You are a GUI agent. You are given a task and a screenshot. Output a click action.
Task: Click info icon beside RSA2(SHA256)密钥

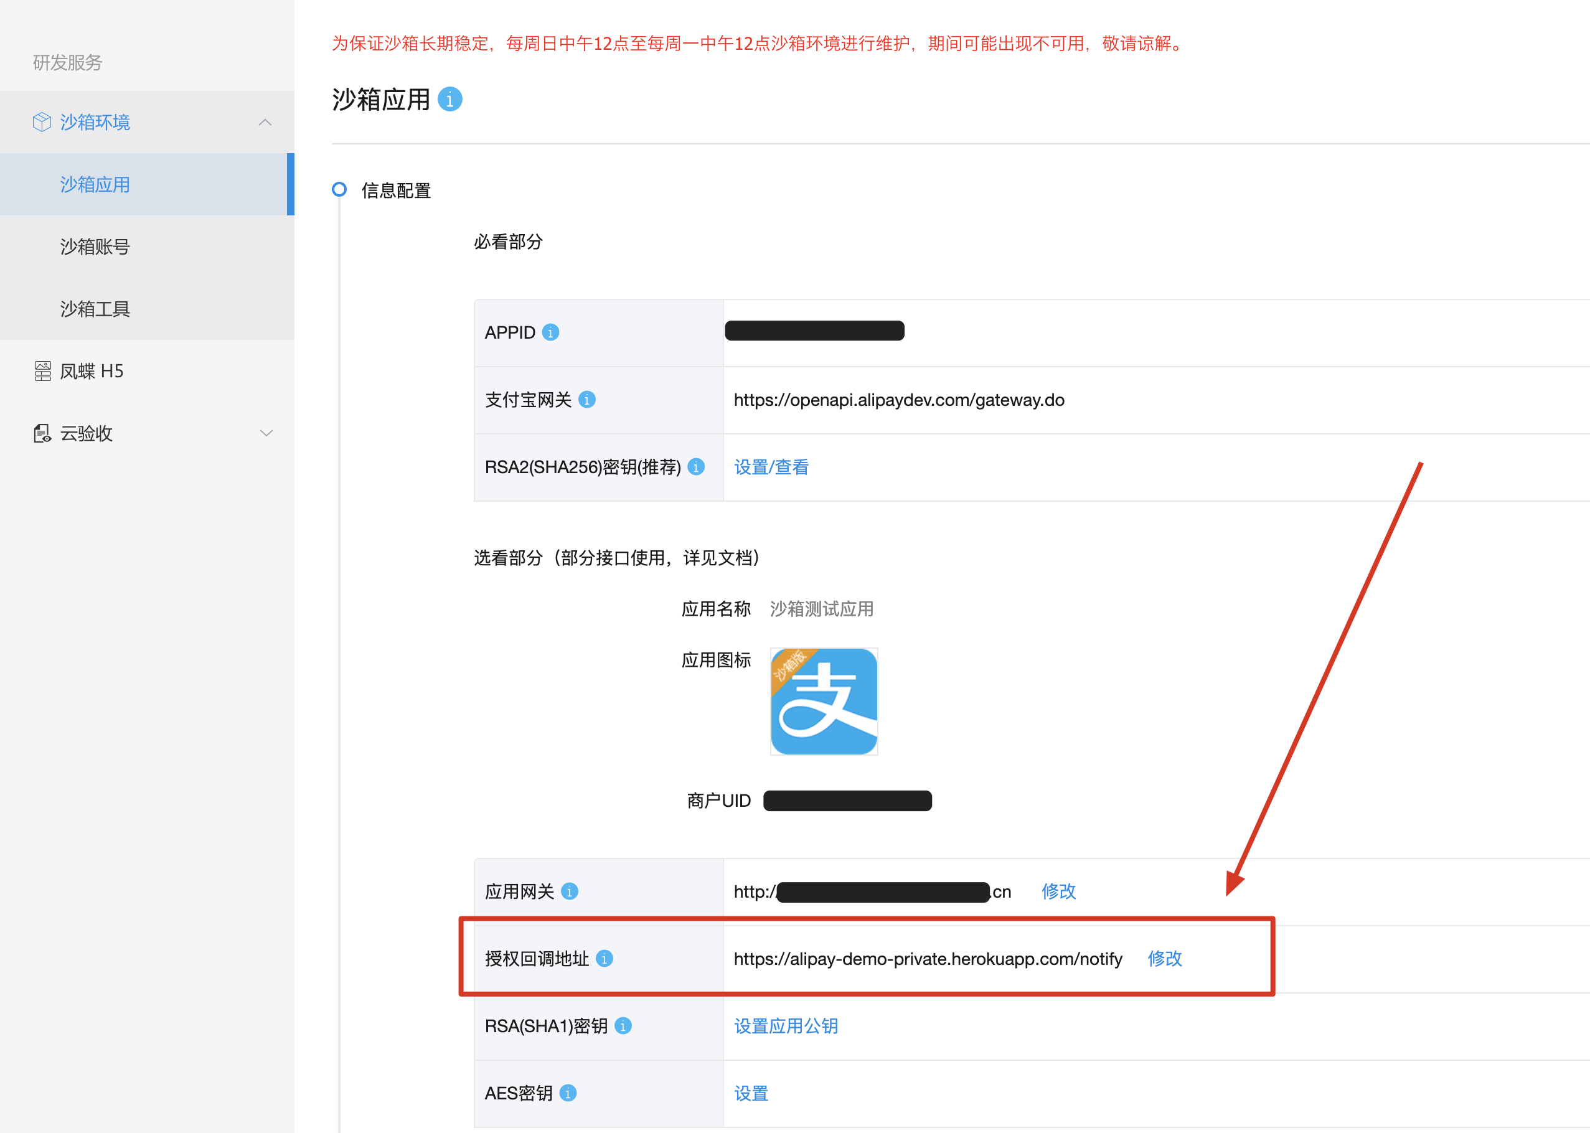tap(695, 467)
